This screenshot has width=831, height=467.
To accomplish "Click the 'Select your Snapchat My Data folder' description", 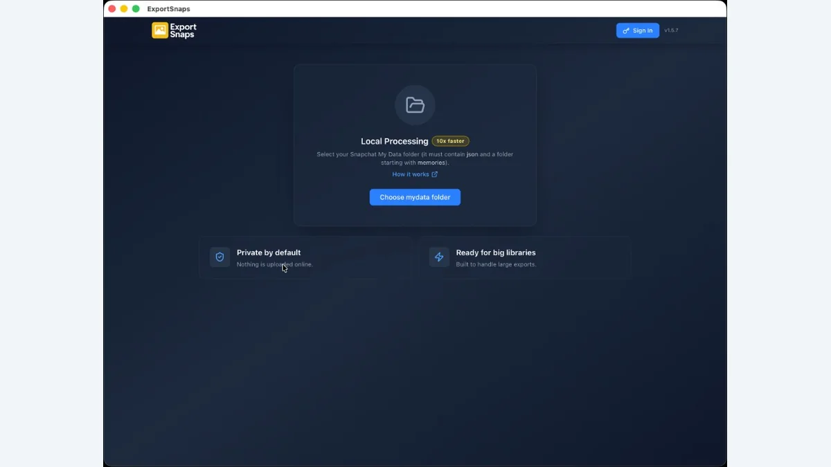I will tap(415, 158).
